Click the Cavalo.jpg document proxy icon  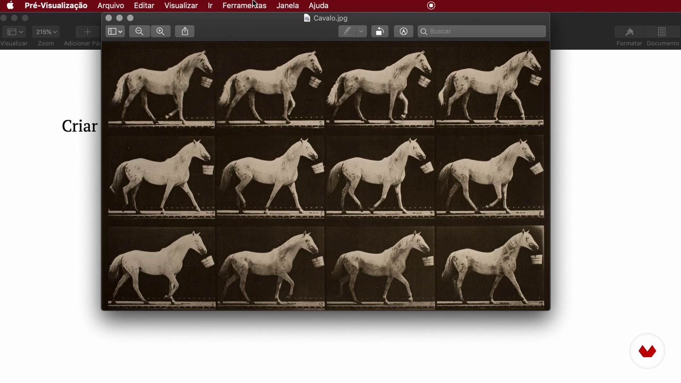[x=307, y=18]
